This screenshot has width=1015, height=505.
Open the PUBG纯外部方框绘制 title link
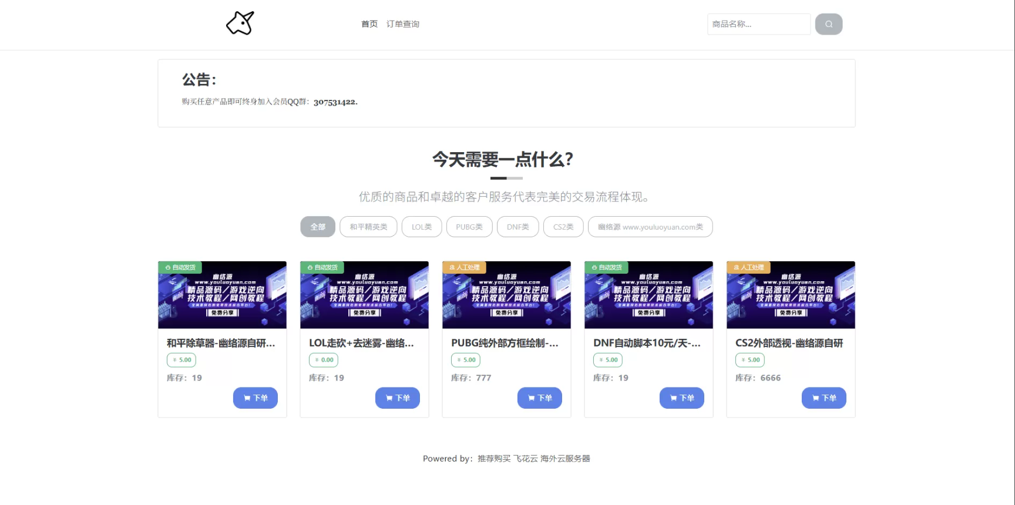pyautogui.click(x=505, y=343)
